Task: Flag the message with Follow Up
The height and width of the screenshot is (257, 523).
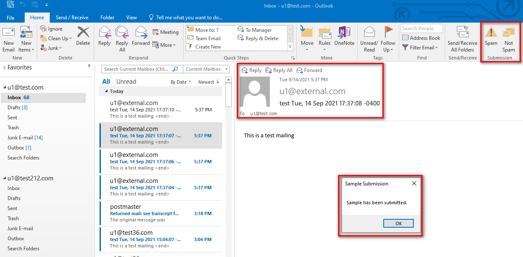Action: pos(388,38)
